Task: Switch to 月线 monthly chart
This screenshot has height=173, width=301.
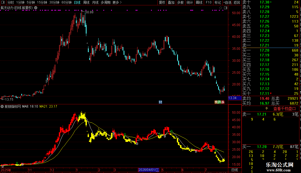Action: coord(95,2)
